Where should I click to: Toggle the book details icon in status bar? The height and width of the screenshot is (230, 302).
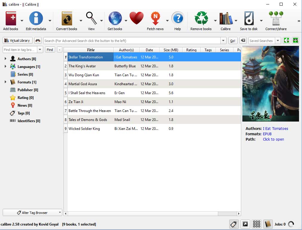pos(268,224)
